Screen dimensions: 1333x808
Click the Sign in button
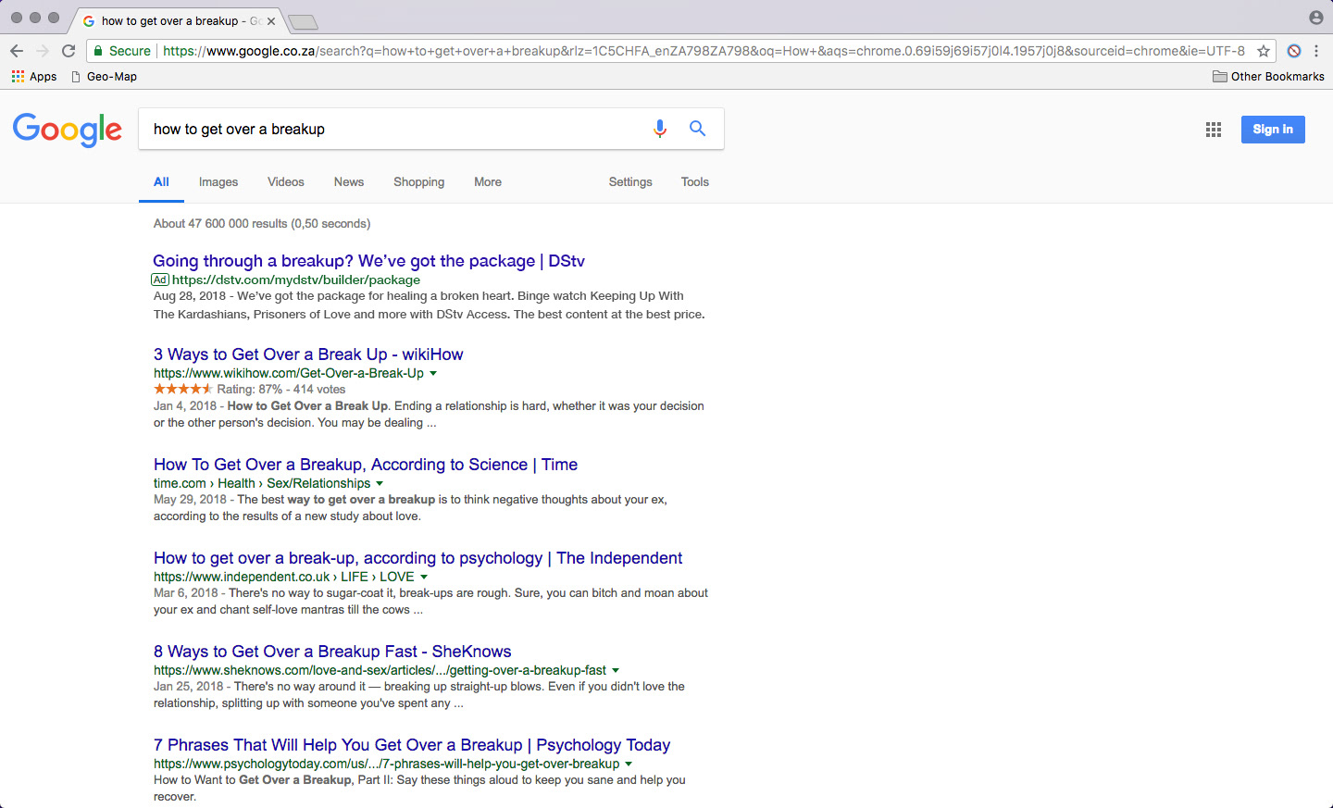point(1273,130)
